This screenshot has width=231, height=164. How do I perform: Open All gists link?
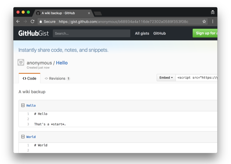(x=142, y=33)
